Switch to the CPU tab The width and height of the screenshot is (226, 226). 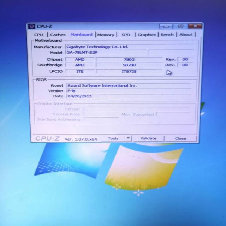tap(39, 35)
